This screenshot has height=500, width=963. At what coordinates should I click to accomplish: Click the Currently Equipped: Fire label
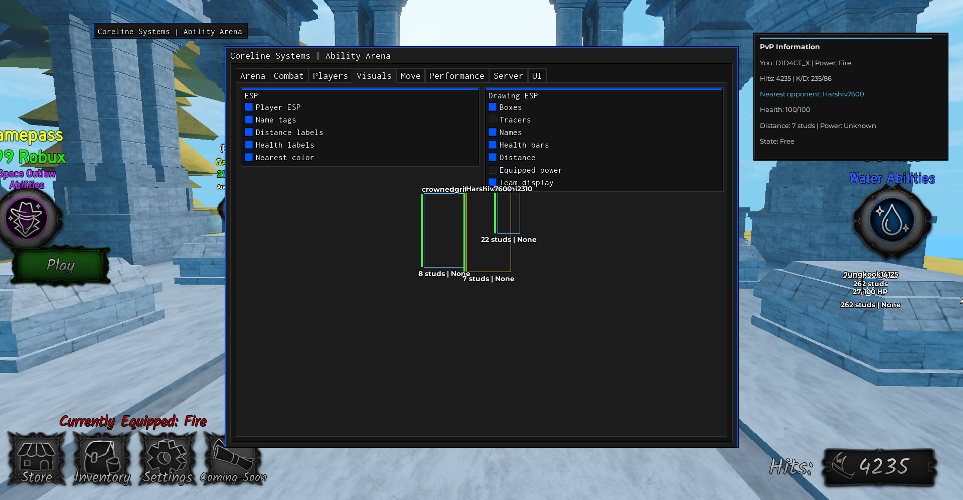pos(133,421)
